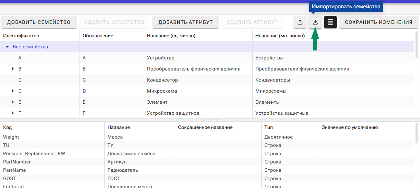
Task: Click УДАЛИТЬ СЕМЕЙСТВО button
Action: (x=114, y=22)
